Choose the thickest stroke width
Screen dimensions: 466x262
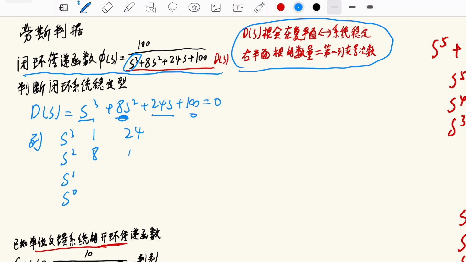370,7
